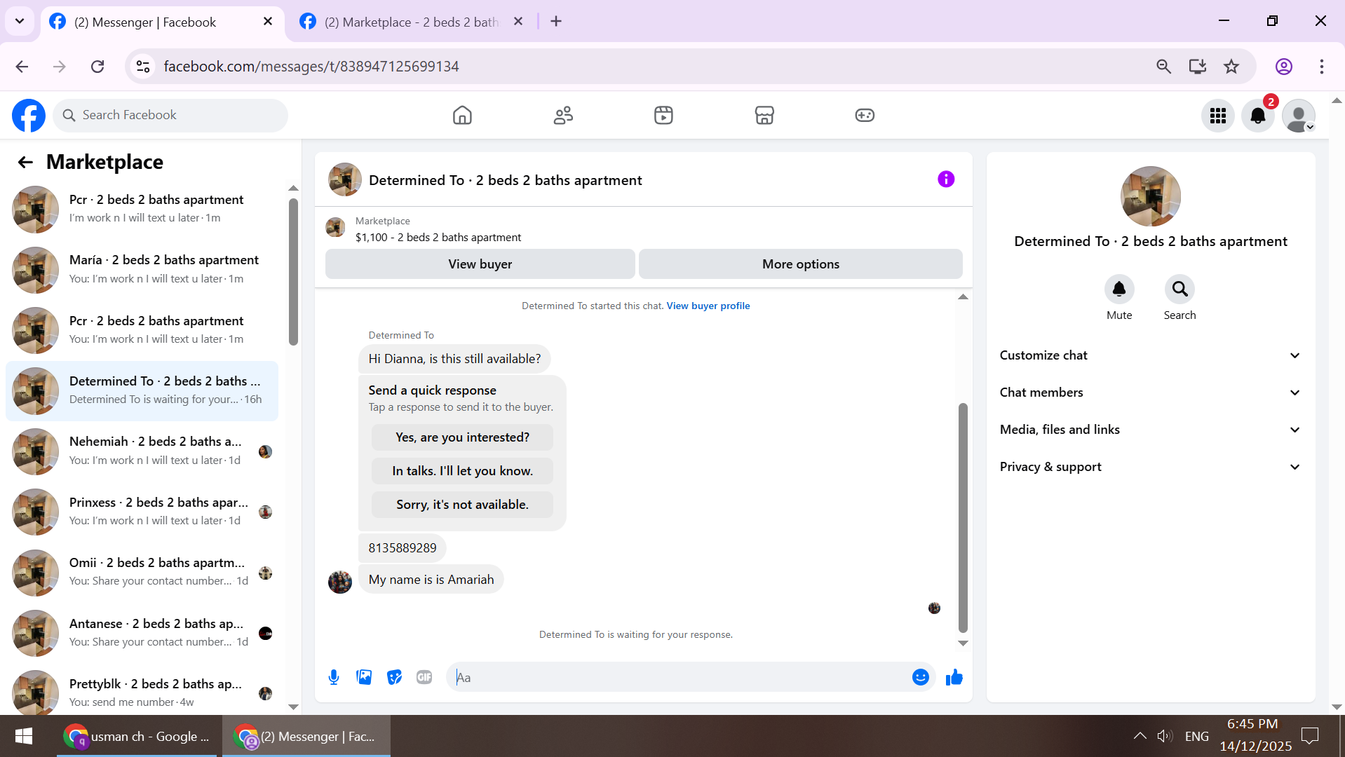Click the back arrow beside Marketplace heading
1345x757 pixels.
pyautogui.click(x=25, y=163)
